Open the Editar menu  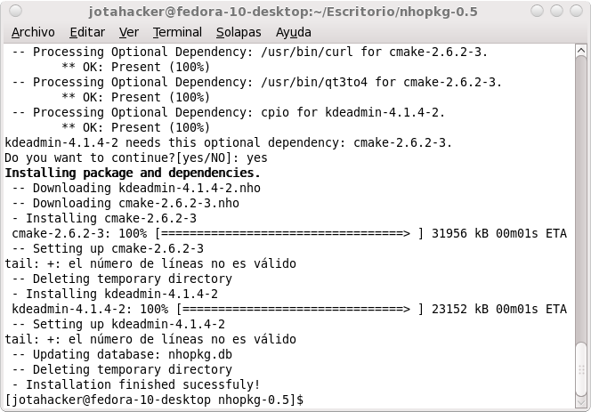point(87,32)
